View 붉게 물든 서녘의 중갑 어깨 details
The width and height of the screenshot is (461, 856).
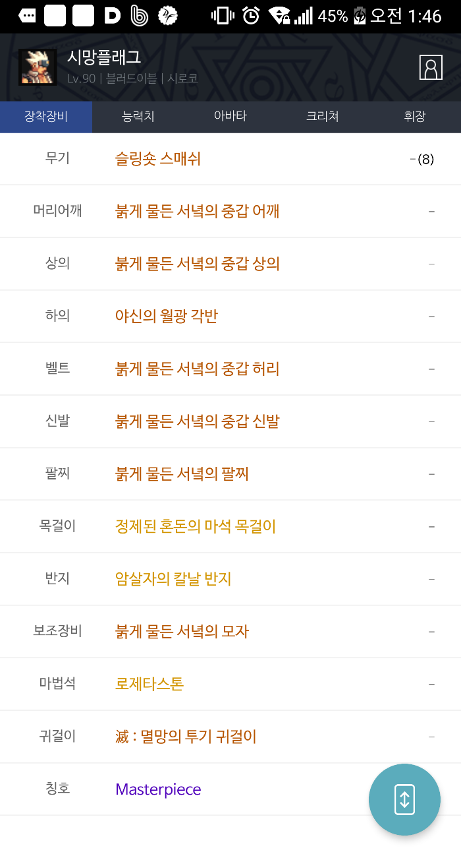click(198, 211)
